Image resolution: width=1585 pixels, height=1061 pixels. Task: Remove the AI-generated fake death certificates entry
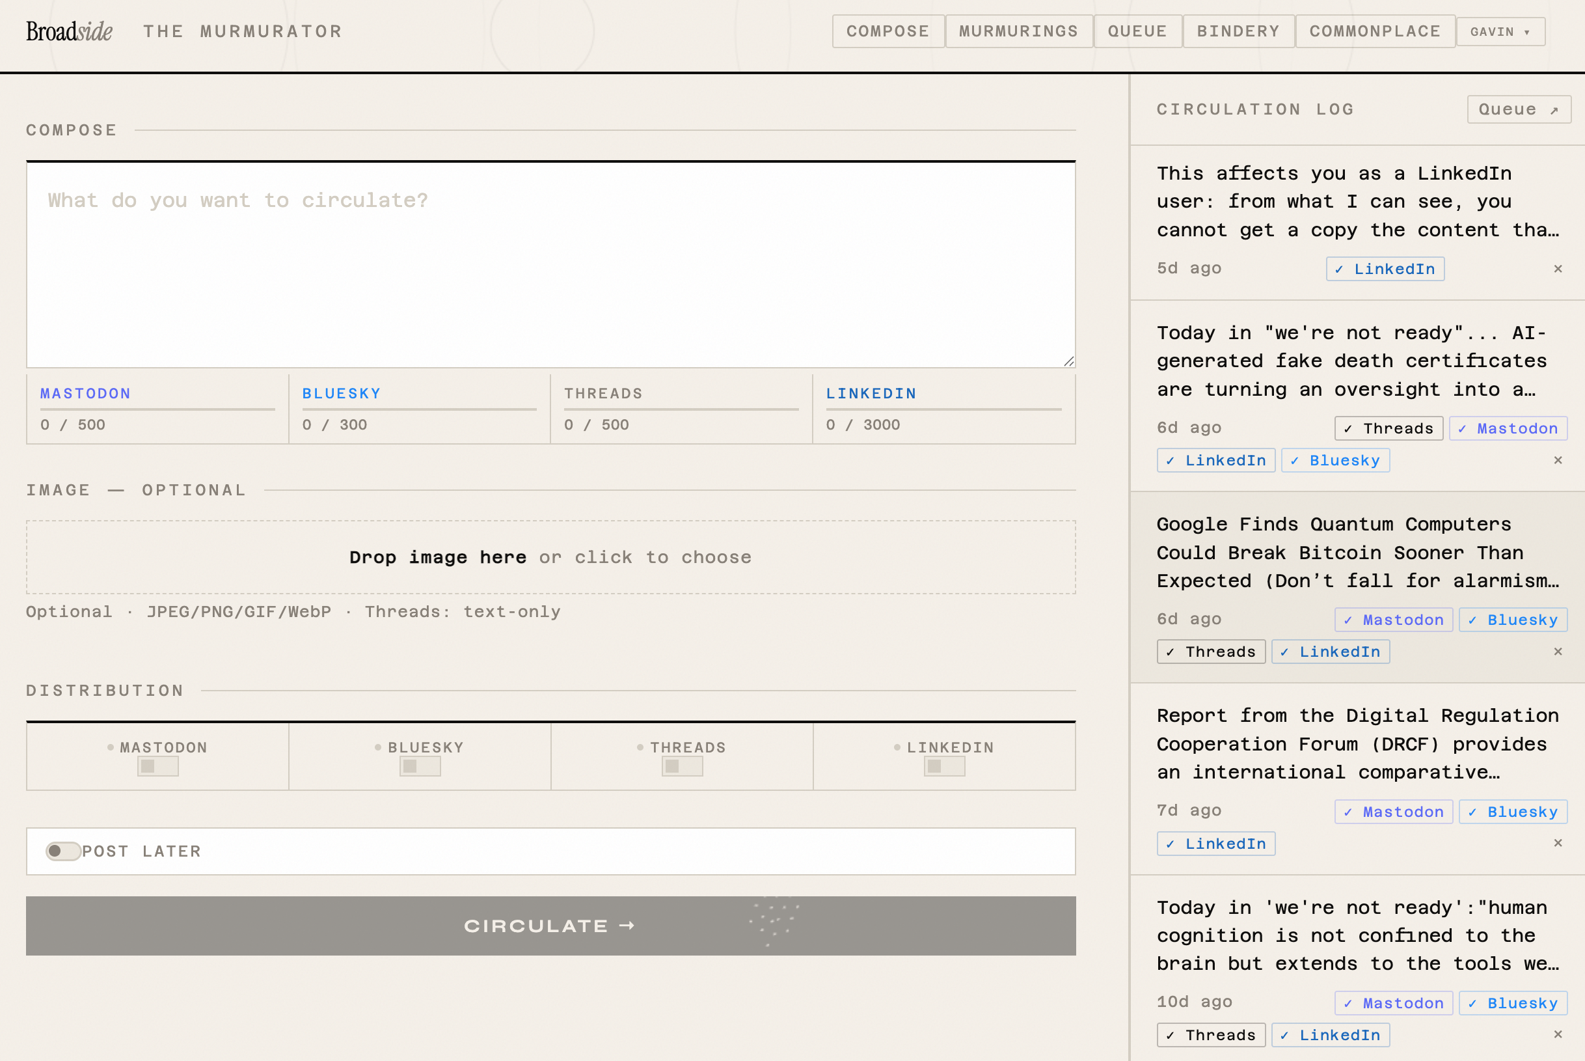coord(1557,460)
